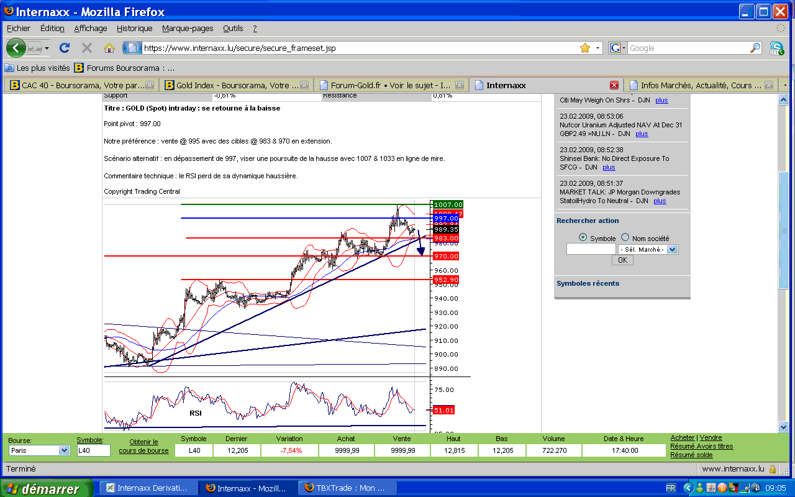
Task: Open the Historique menu
Action: coord(135,28)
